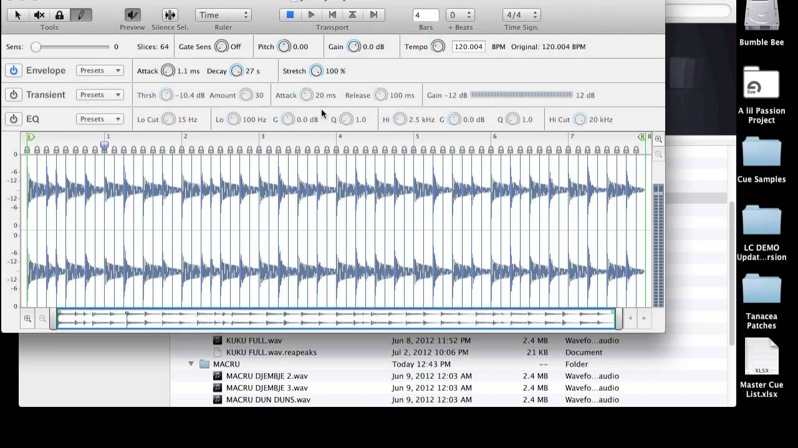This screenshot has height=448, width=798.
Task: Click the Transient Thrsh knob
Action: point(166,95)
